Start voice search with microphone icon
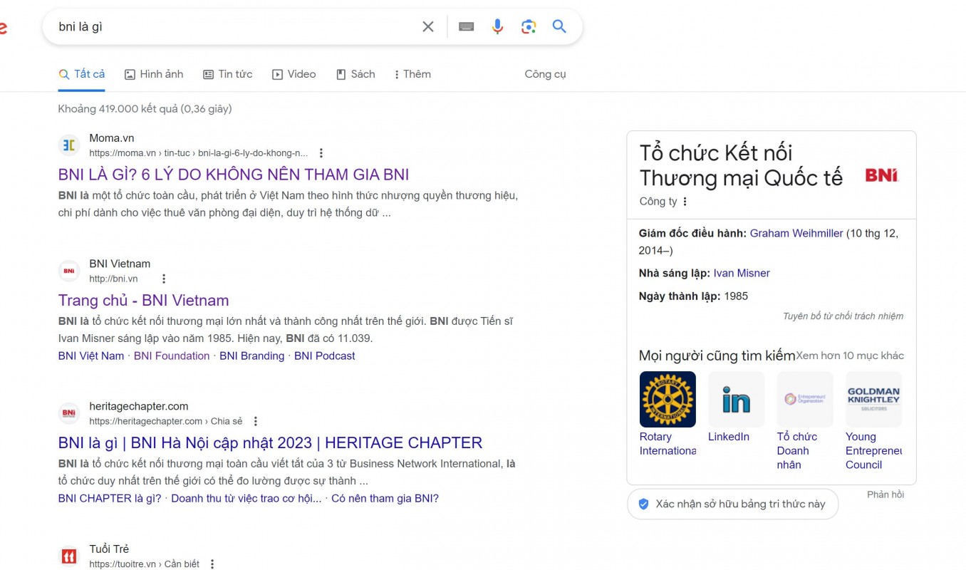This screenshot has height=570, width=966. coord(497,27)
